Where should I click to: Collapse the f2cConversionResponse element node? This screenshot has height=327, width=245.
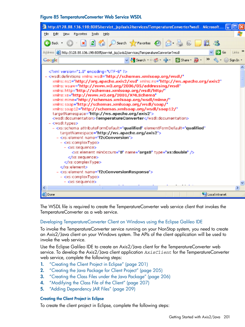pyautogui.click(x=58, y=172)
